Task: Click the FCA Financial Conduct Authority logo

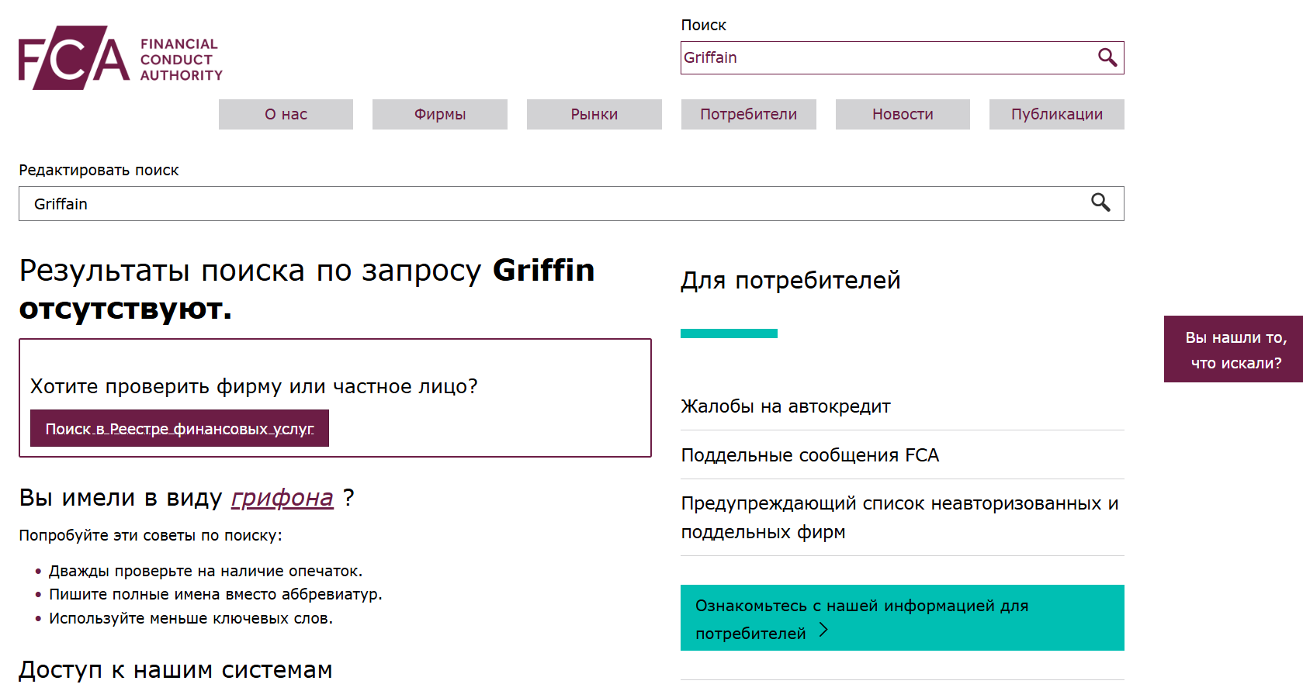Action: coord(120,57)
